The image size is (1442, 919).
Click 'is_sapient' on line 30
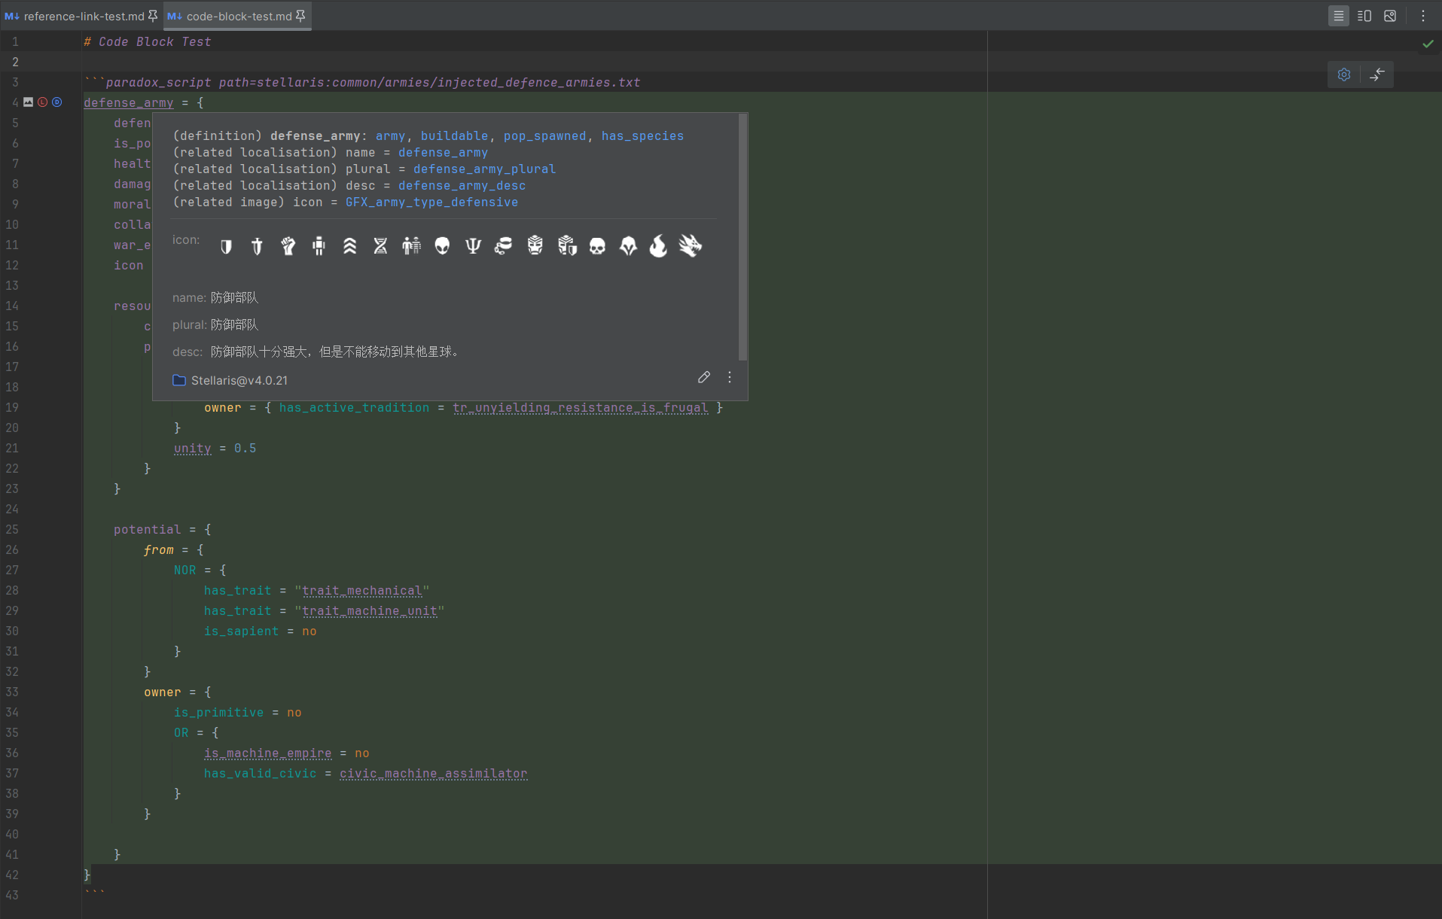tap(242, 631)
